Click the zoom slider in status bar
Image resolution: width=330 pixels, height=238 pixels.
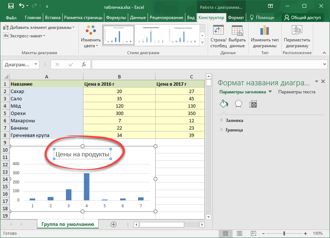[x=285, y=233]
